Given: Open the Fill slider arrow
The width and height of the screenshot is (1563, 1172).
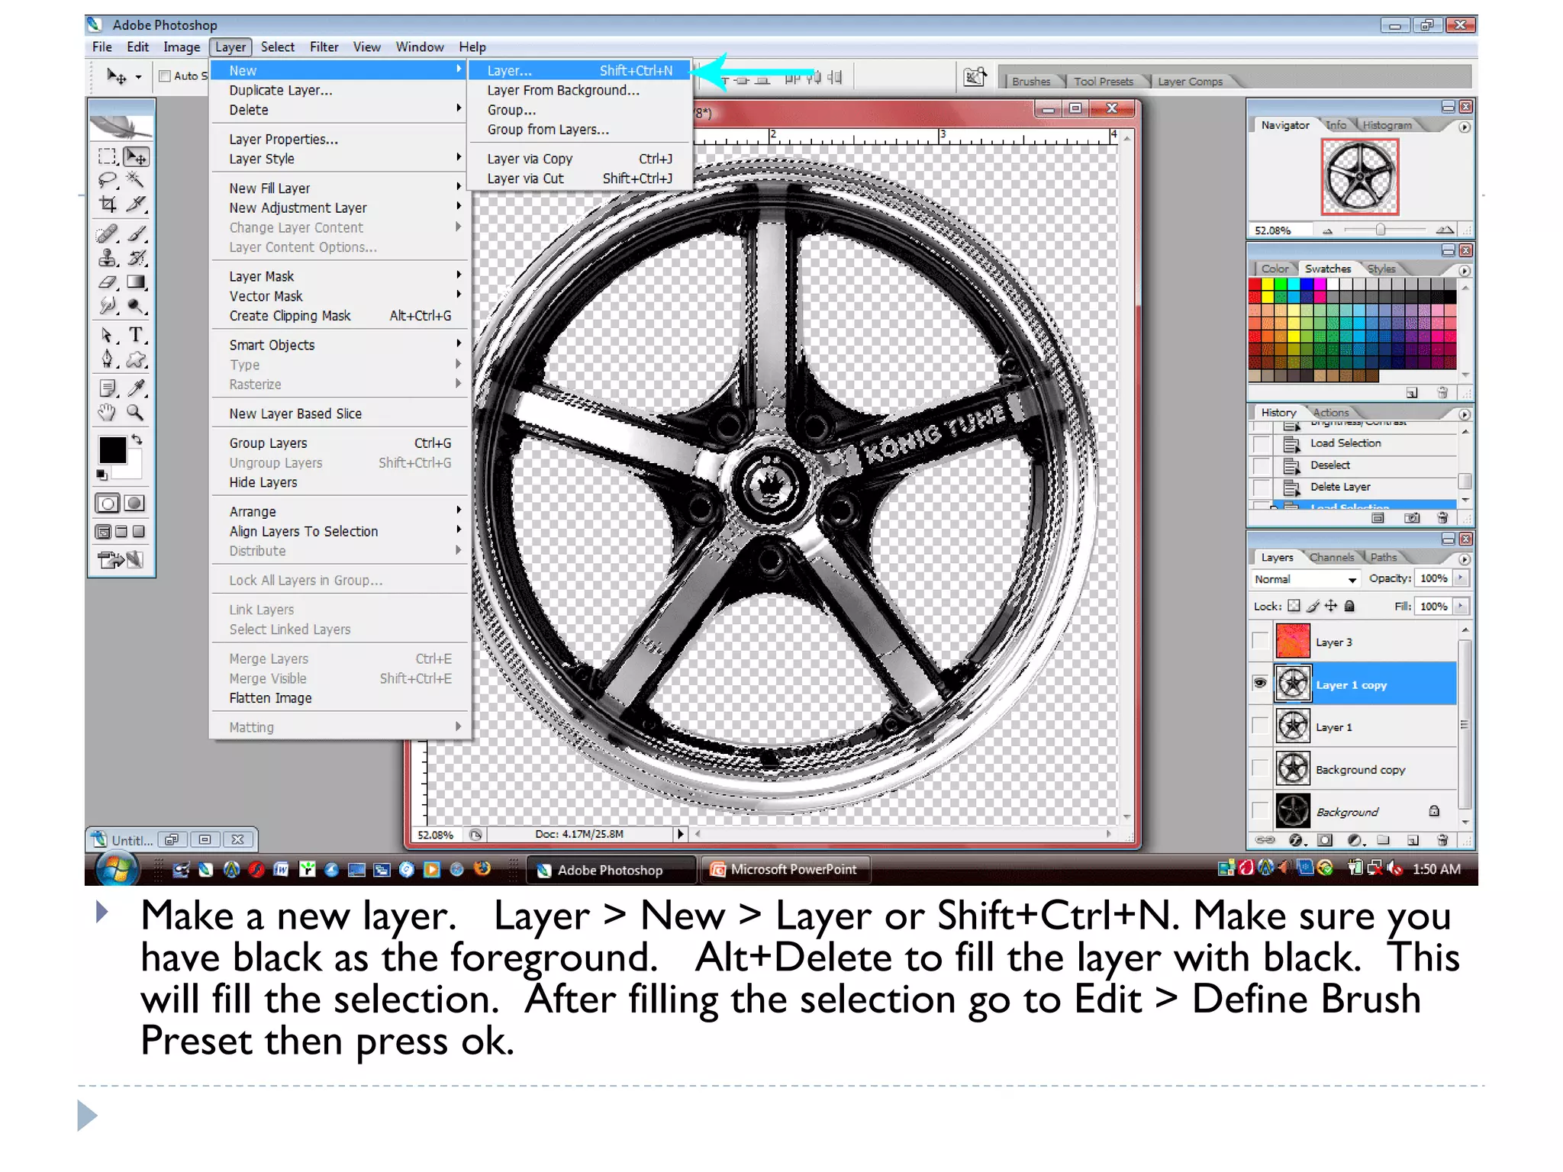Looking at the screenshot, I should click(1460, 606).
